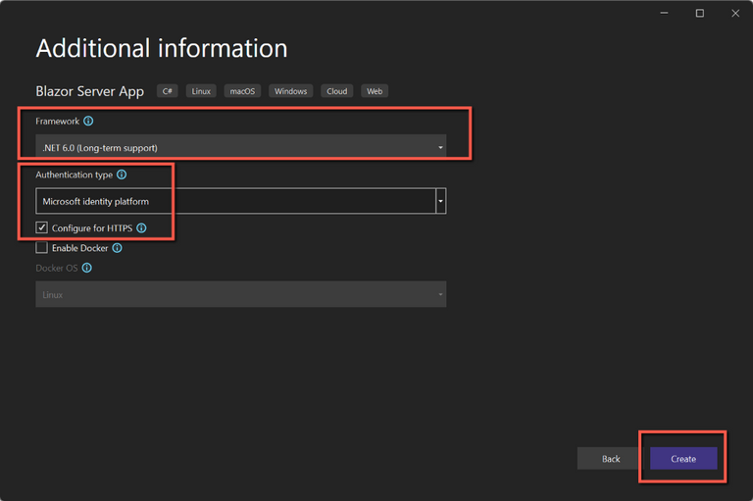The image size is (753, 501).
Task: Click the Web tag
Action: (374, 91)
